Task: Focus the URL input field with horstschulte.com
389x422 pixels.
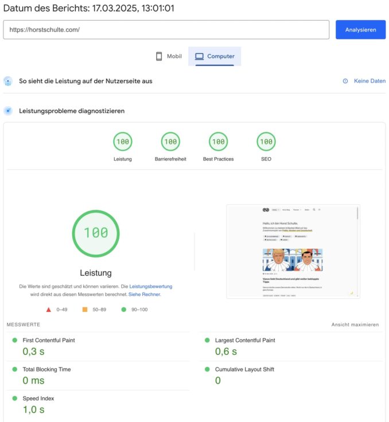Action: [x=166, y=30]
